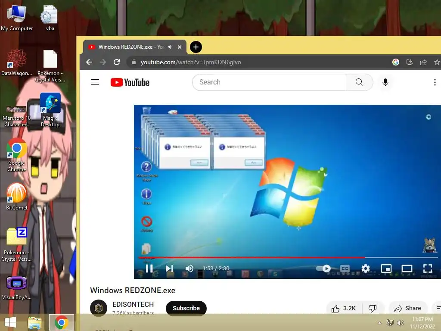The image size is (441, 331).
Task: Enable miniplayer mode
Action: tap(386, 269)
